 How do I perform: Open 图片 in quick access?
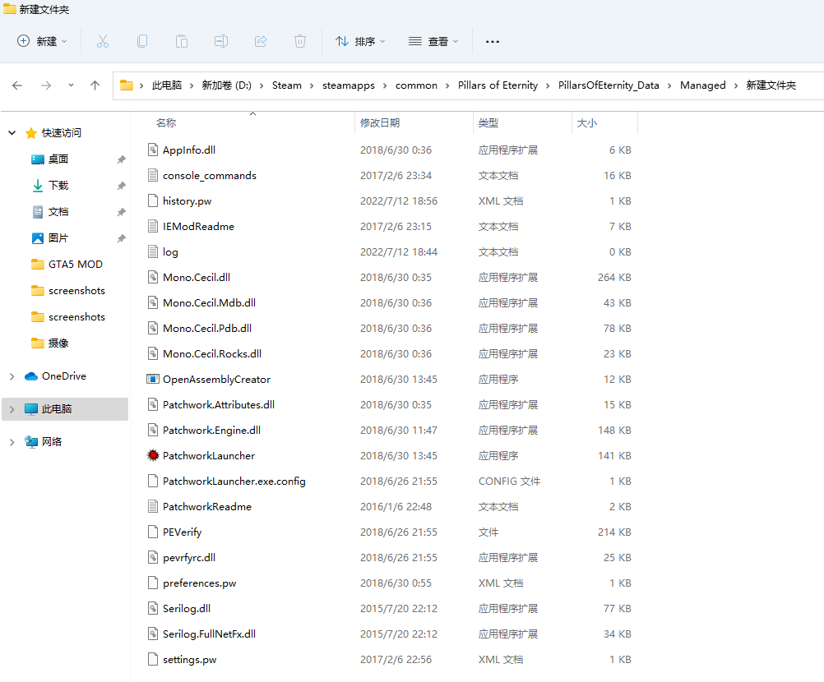tap(58, 237)
